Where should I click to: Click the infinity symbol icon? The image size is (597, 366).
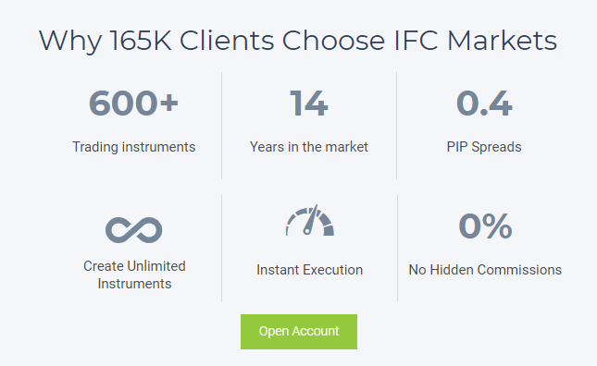click(x=133, y=230)
